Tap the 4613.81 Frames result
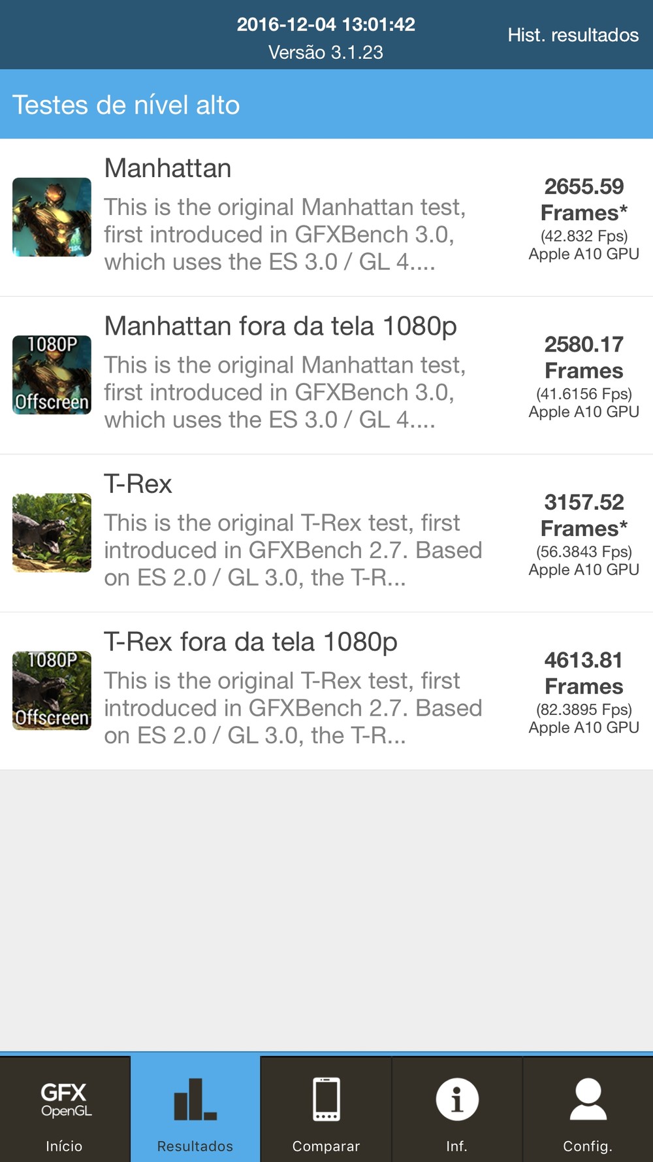Screen dimensions: 653x1162 [x=584, y=673]
